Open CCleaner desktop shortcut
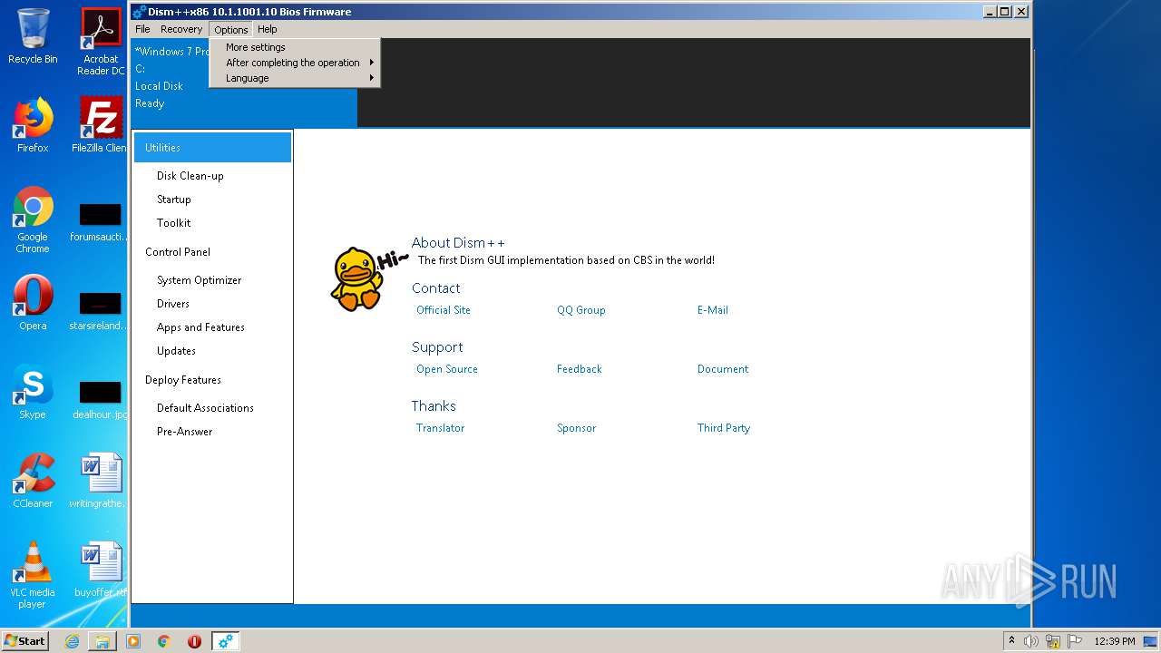Image resolution: width=1161 pixels, height=653 pixels. (x=33, y=481)
